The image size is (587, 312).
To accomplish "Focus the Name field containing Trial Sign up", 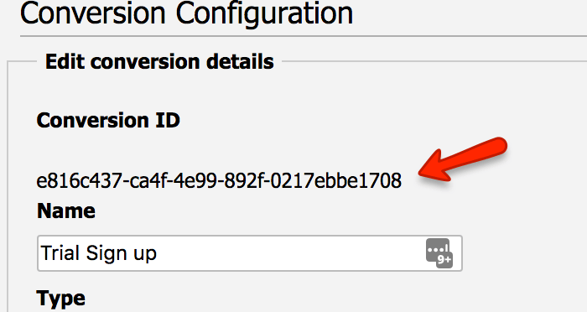I will 250,253.
